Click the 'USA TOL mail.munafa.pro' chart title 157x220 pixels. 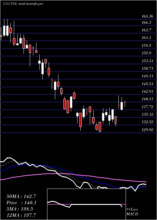23,4
